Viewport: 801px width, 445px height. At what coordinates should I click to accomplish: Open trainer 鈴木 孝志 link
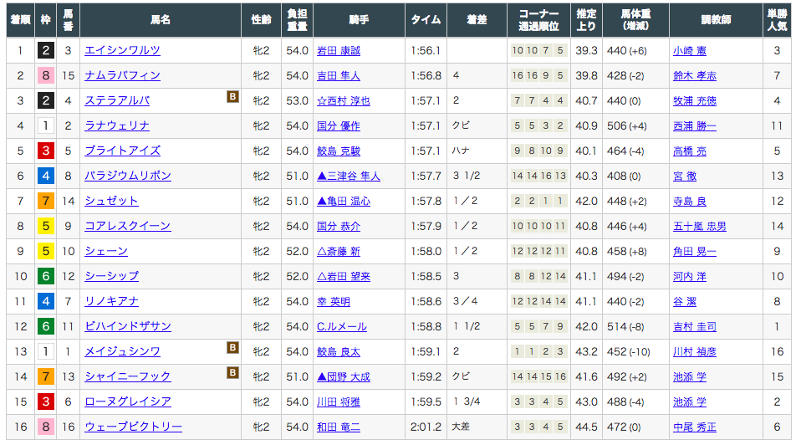pyautogui.click(x=695, y=75)
